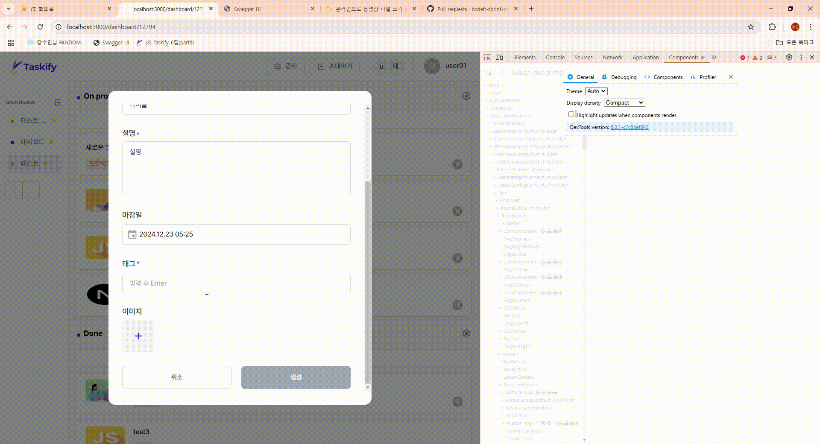Collapse the InvitedMember tree node
The image size is (820, 444).
tap(500, 385)
